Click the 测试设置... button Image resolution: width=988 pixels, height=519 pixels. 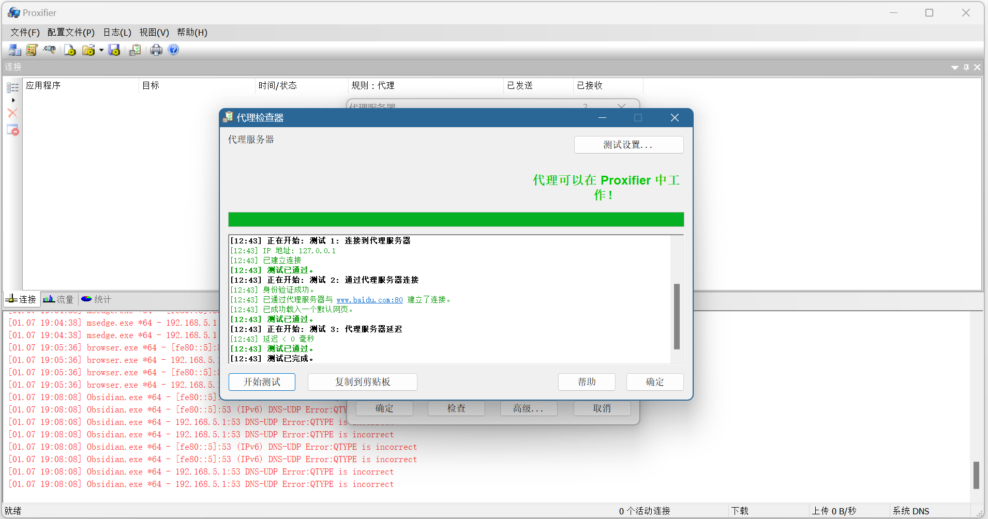628,145
